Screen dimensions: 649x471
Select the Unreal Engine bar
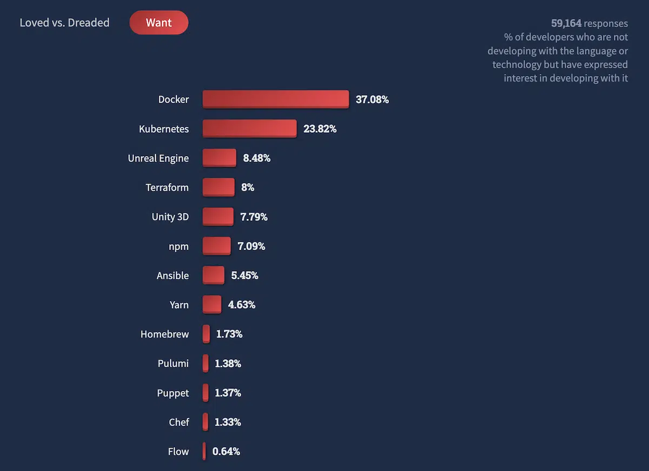click(218, 158)
